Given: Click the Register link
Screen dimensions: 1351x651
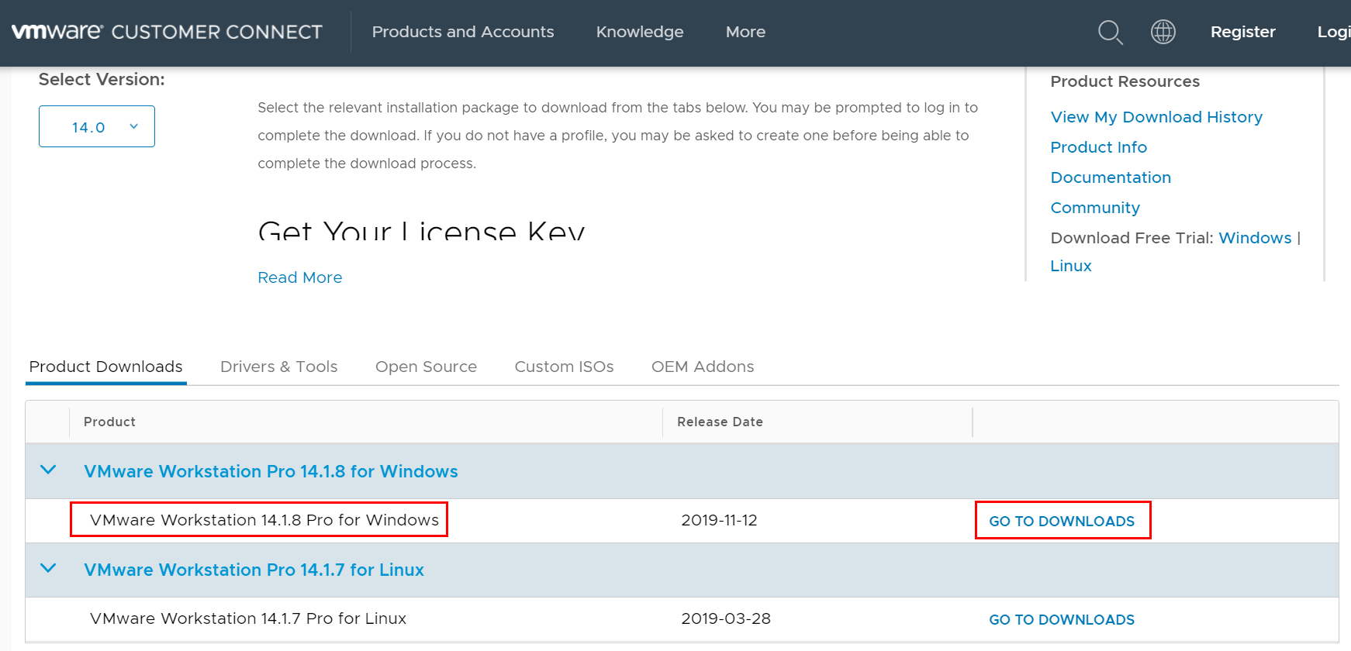Looking at the screenshot, I should pyautogui.click(x=1242, y=32).
